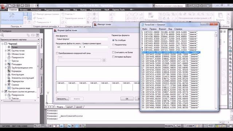Viewport: 233px width, 131px height.
Task: Click the annotation scale 1:1000 icon in status bar
Action: (185, 126)
